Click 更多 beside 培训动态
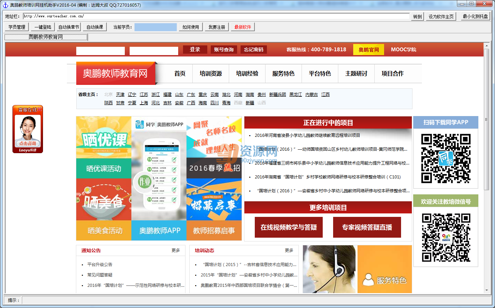The width and height of the screenshot is (495, 308). (x=289, y=250)
